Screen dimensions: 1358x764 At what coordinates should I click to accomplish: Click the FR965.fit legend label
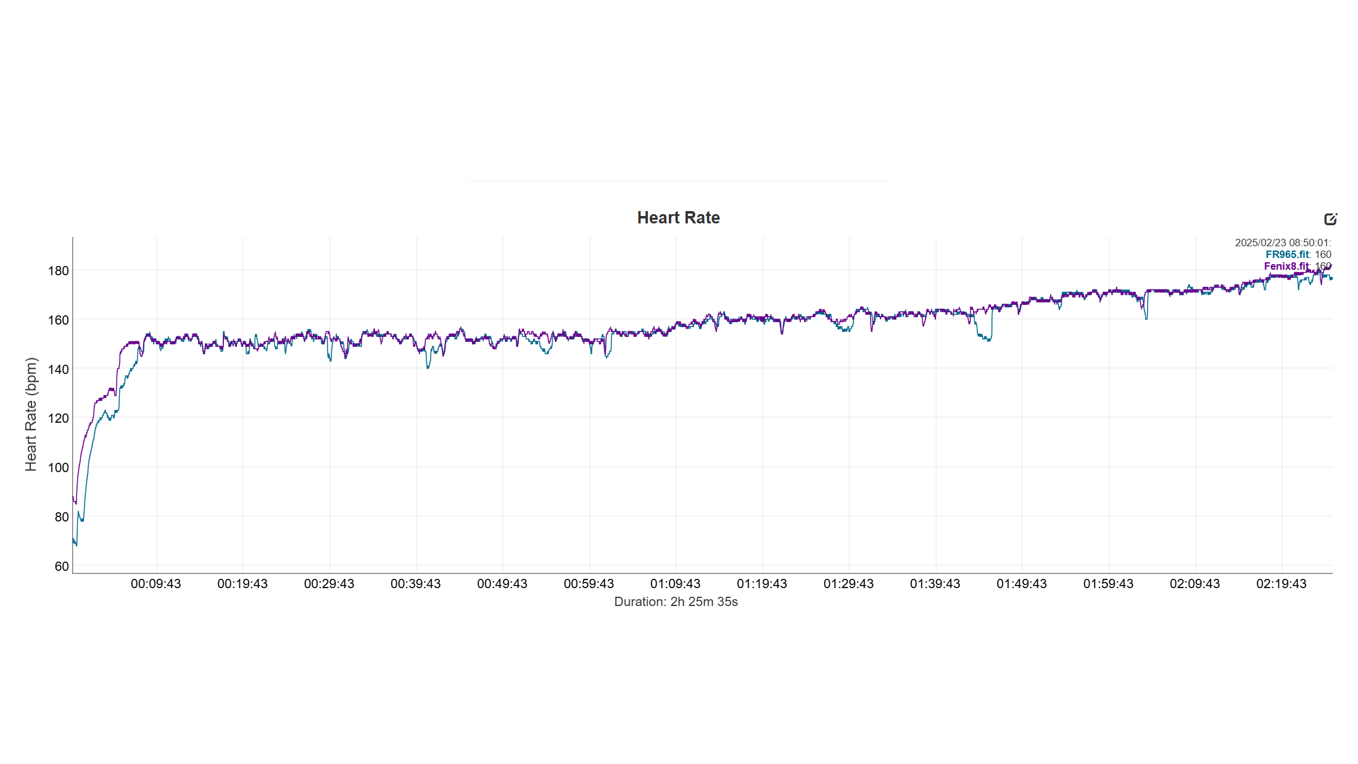(x=1286, y=254)
